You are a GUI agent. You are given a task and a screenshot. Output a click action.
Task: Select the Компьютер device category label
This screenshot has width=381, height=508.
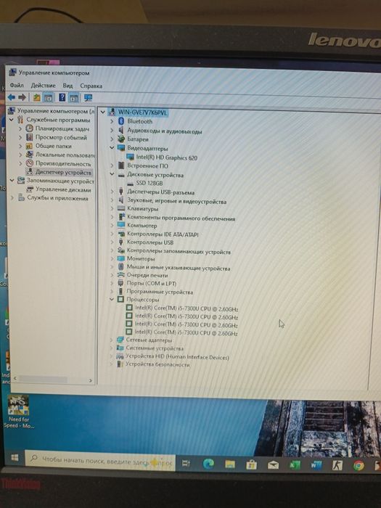tap(142, 226)
